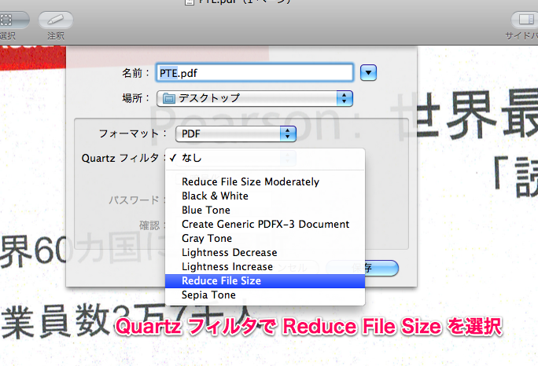Select Blue Tone filter entry
This screenshot has height=366, width=538.
click(264, 210)
